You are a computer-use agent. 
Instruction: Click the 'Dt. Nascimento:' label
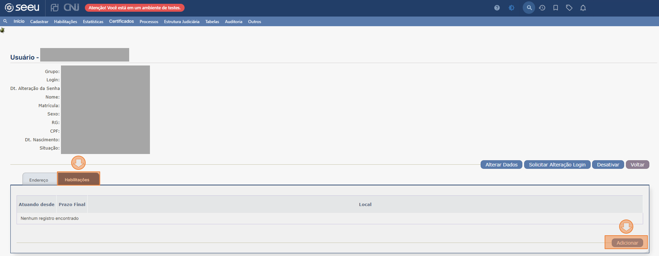(x=42, y=140)
